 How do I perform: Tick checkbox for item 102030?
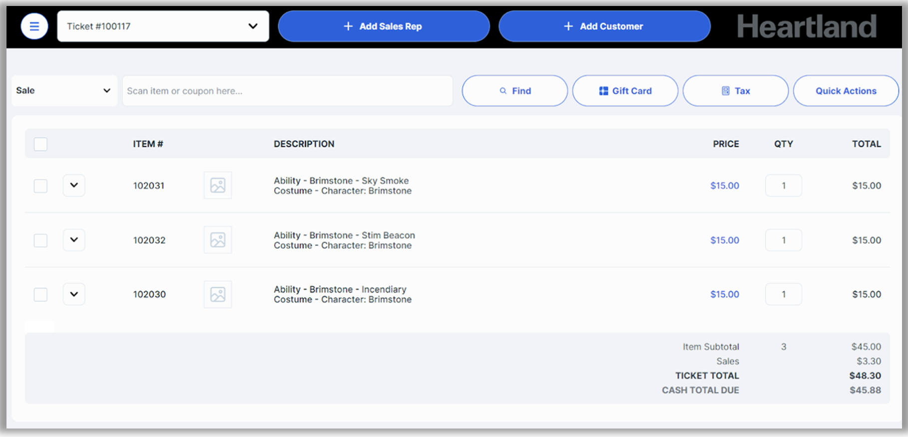pos(40,294)
